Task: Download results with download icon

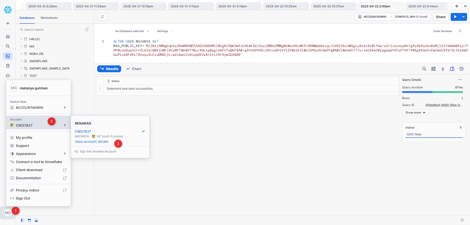Action: [x=443, y=69]
